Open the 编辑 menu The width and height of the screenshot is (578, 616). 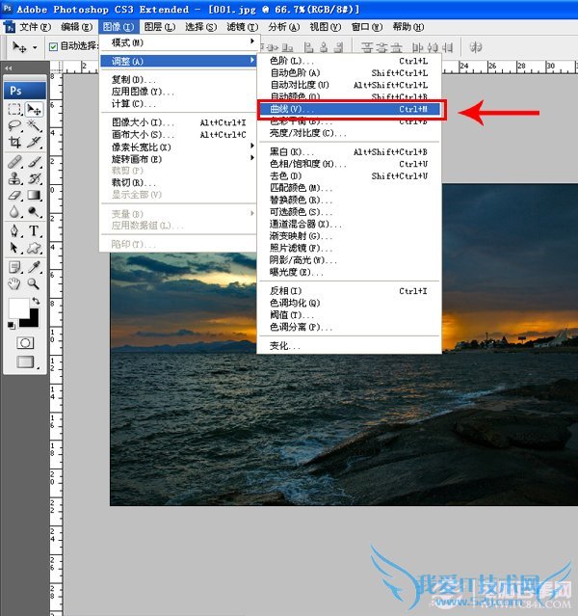(x=76, y=27)
